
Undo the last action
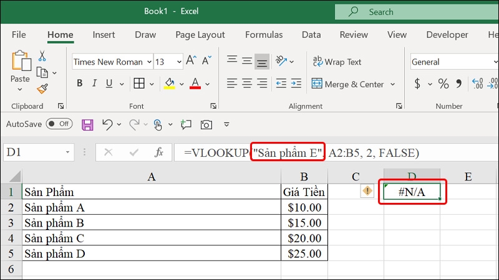(x=107, y=124)
